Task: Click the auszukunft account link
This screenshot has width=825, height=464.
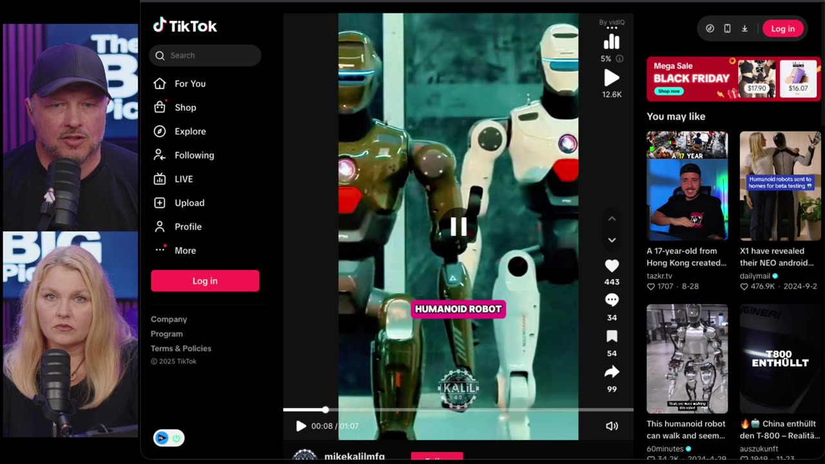Action: pyautogui.click(x=759, y=449)
